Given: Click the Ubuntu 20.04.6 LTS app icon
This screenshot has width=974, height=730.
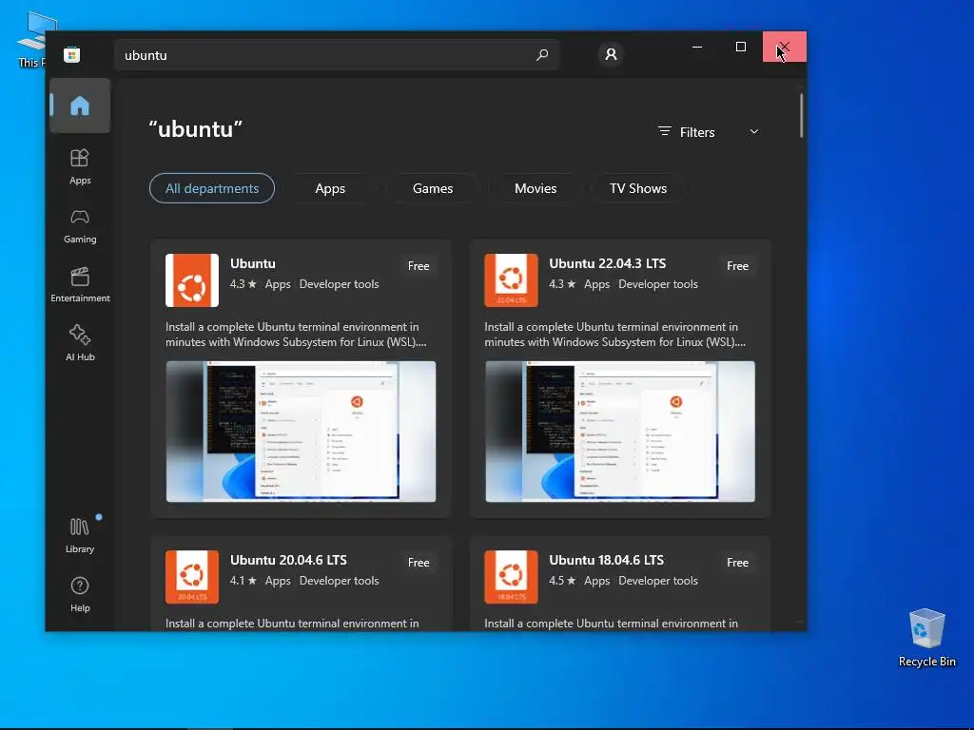Looking at the screenshot, I should (192, 577).
